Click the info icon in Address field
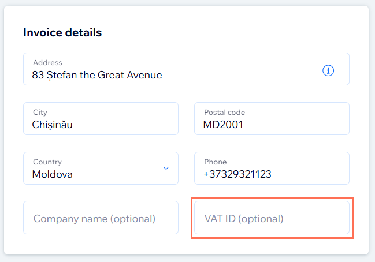375x262 pixels. click(x=328, y=70)
